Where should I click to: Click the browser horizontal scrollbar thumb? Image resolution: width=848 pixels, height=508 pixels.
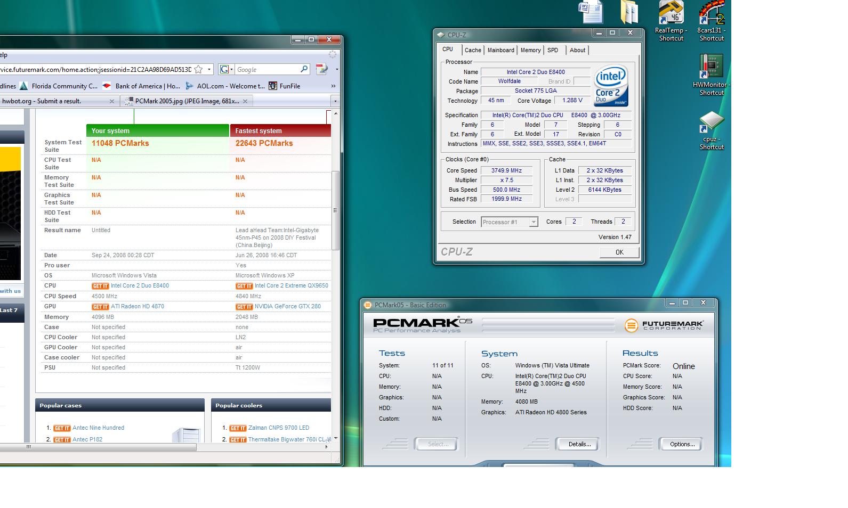tap(98, 447)
